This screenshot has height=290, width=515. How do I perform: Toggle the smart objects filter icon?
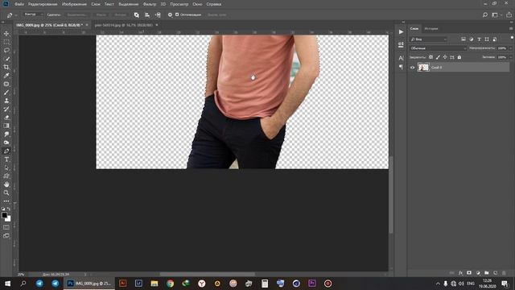tap(495, 39)
